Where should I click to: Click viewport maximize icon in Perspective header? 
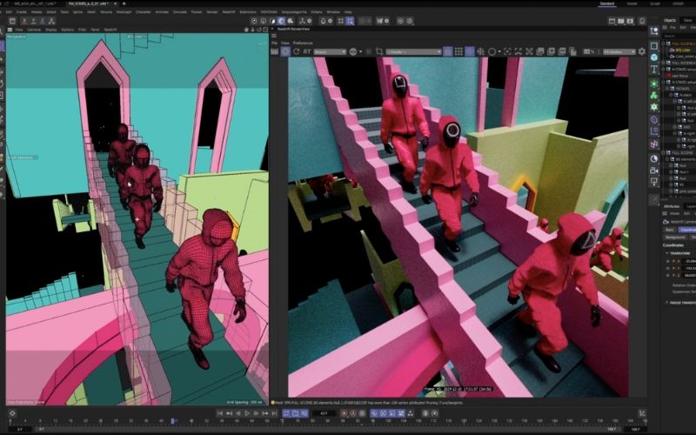point(265,30)
